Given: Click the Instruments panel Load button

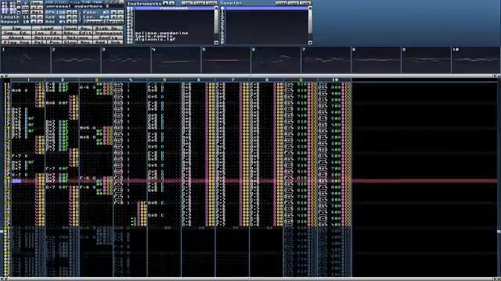Looking at the screenshot, I should point(200,3).
